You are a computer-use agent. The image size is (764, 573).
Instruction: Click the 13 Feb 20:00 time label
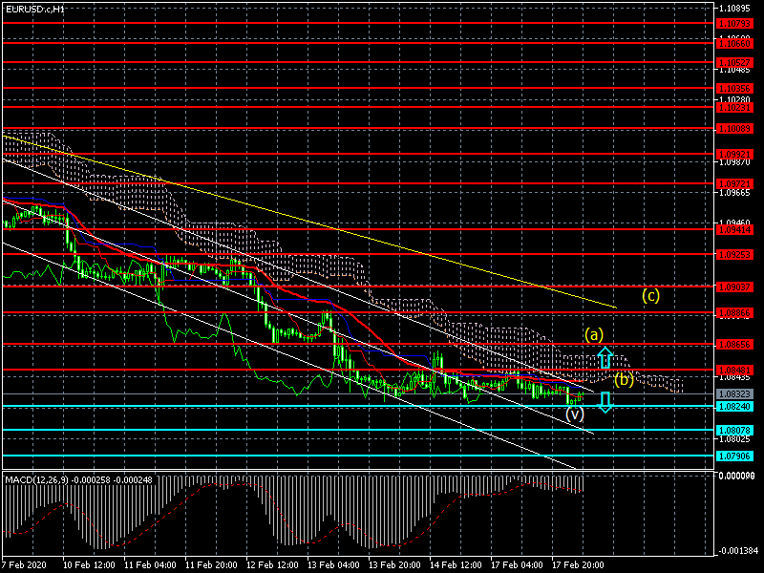point(394,564)
